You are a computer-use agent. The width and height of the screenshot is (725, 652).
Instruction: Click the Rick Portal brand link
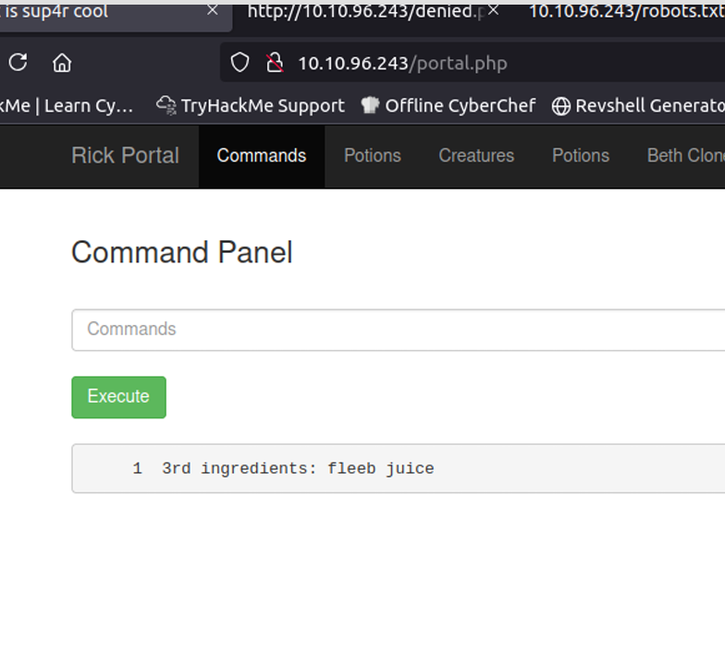click(x=125, y=155)
